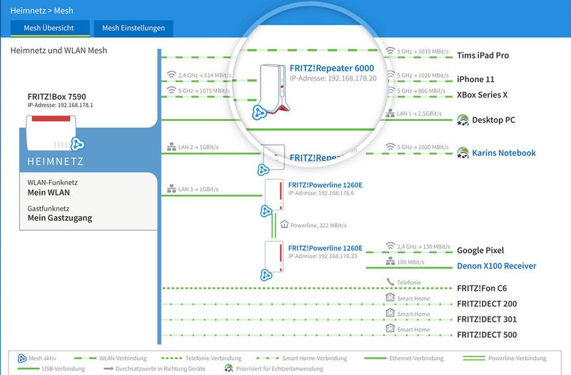Click the Mesh aktiv legend icon
Image resolution: width=571 pixels, height=375 pixels.
pyautogui.click(x=22, y=359)
